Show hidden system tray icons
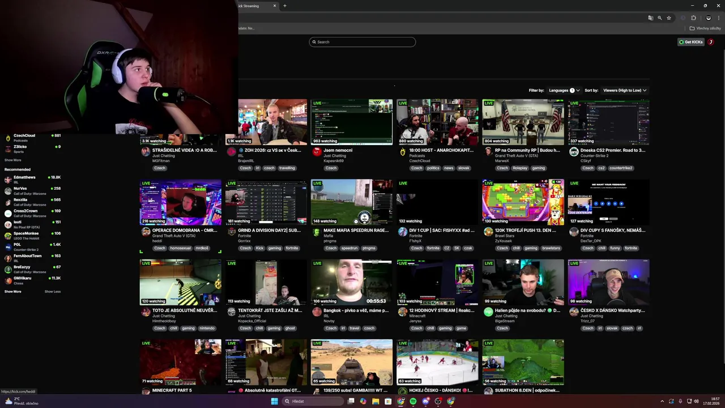 pyautogui.click(x=662, y=401)
